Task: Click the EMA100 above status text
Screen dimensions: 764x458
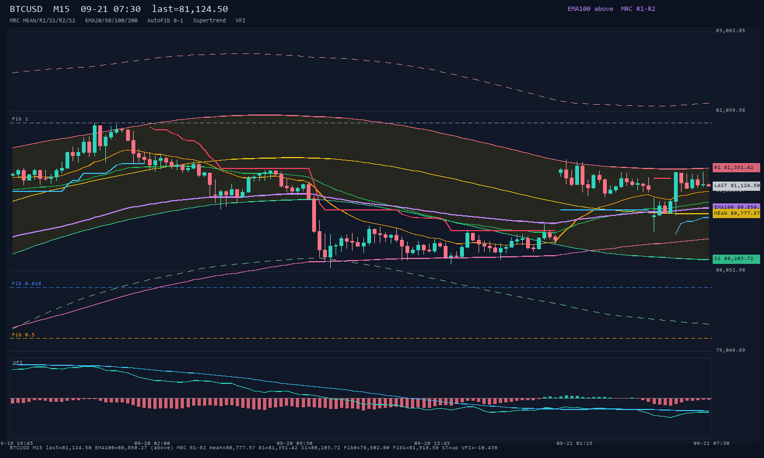Action: coord(590,9)
